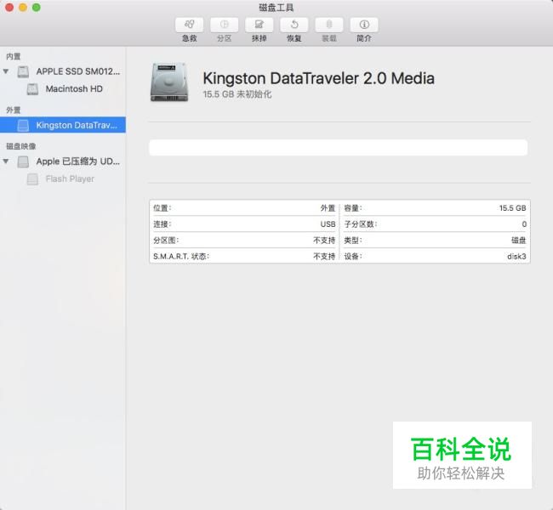
Task: Click the 分区图 value 不支持
Action: pyautogui.click(x=324, y=241)
